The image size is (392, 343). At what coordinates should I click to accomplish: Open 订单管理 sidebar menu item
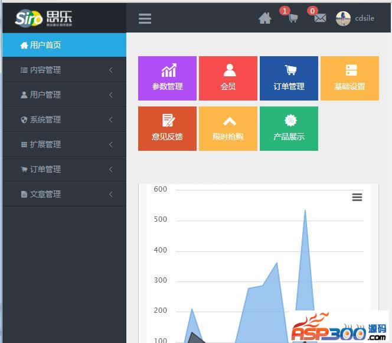click(64, 169)
